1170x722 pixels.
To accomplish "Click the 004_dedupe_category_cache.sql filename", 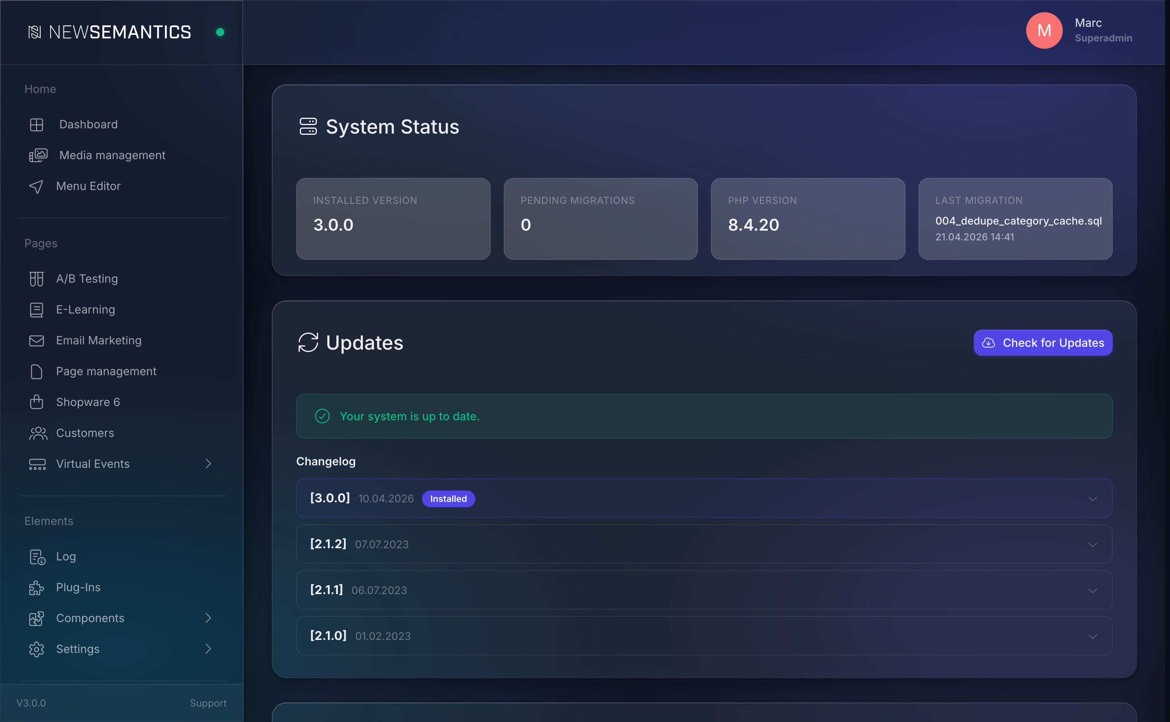I will coord(1018,221).
